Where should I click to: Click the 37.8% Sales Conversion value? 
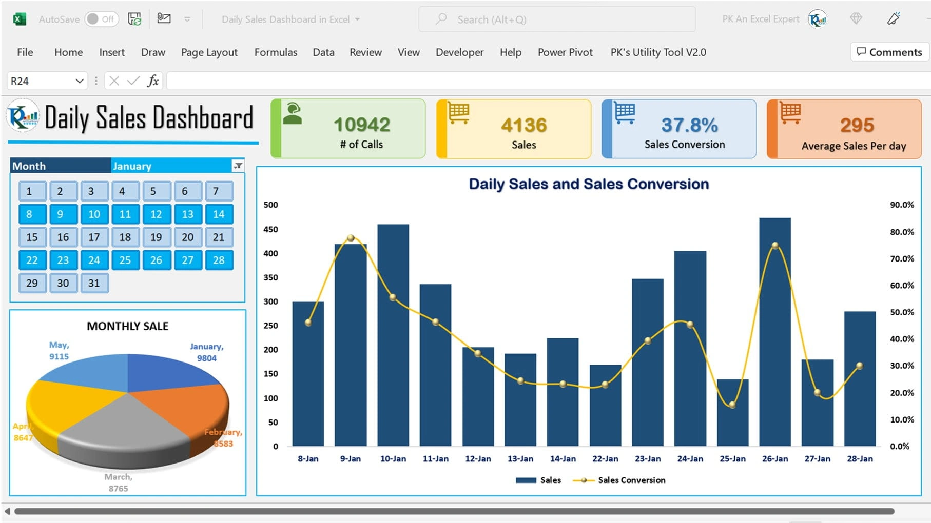tap(689, 125)
